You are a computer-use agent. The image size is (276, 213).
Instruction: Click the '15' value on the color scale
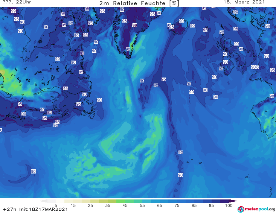(x=73, y=205)
